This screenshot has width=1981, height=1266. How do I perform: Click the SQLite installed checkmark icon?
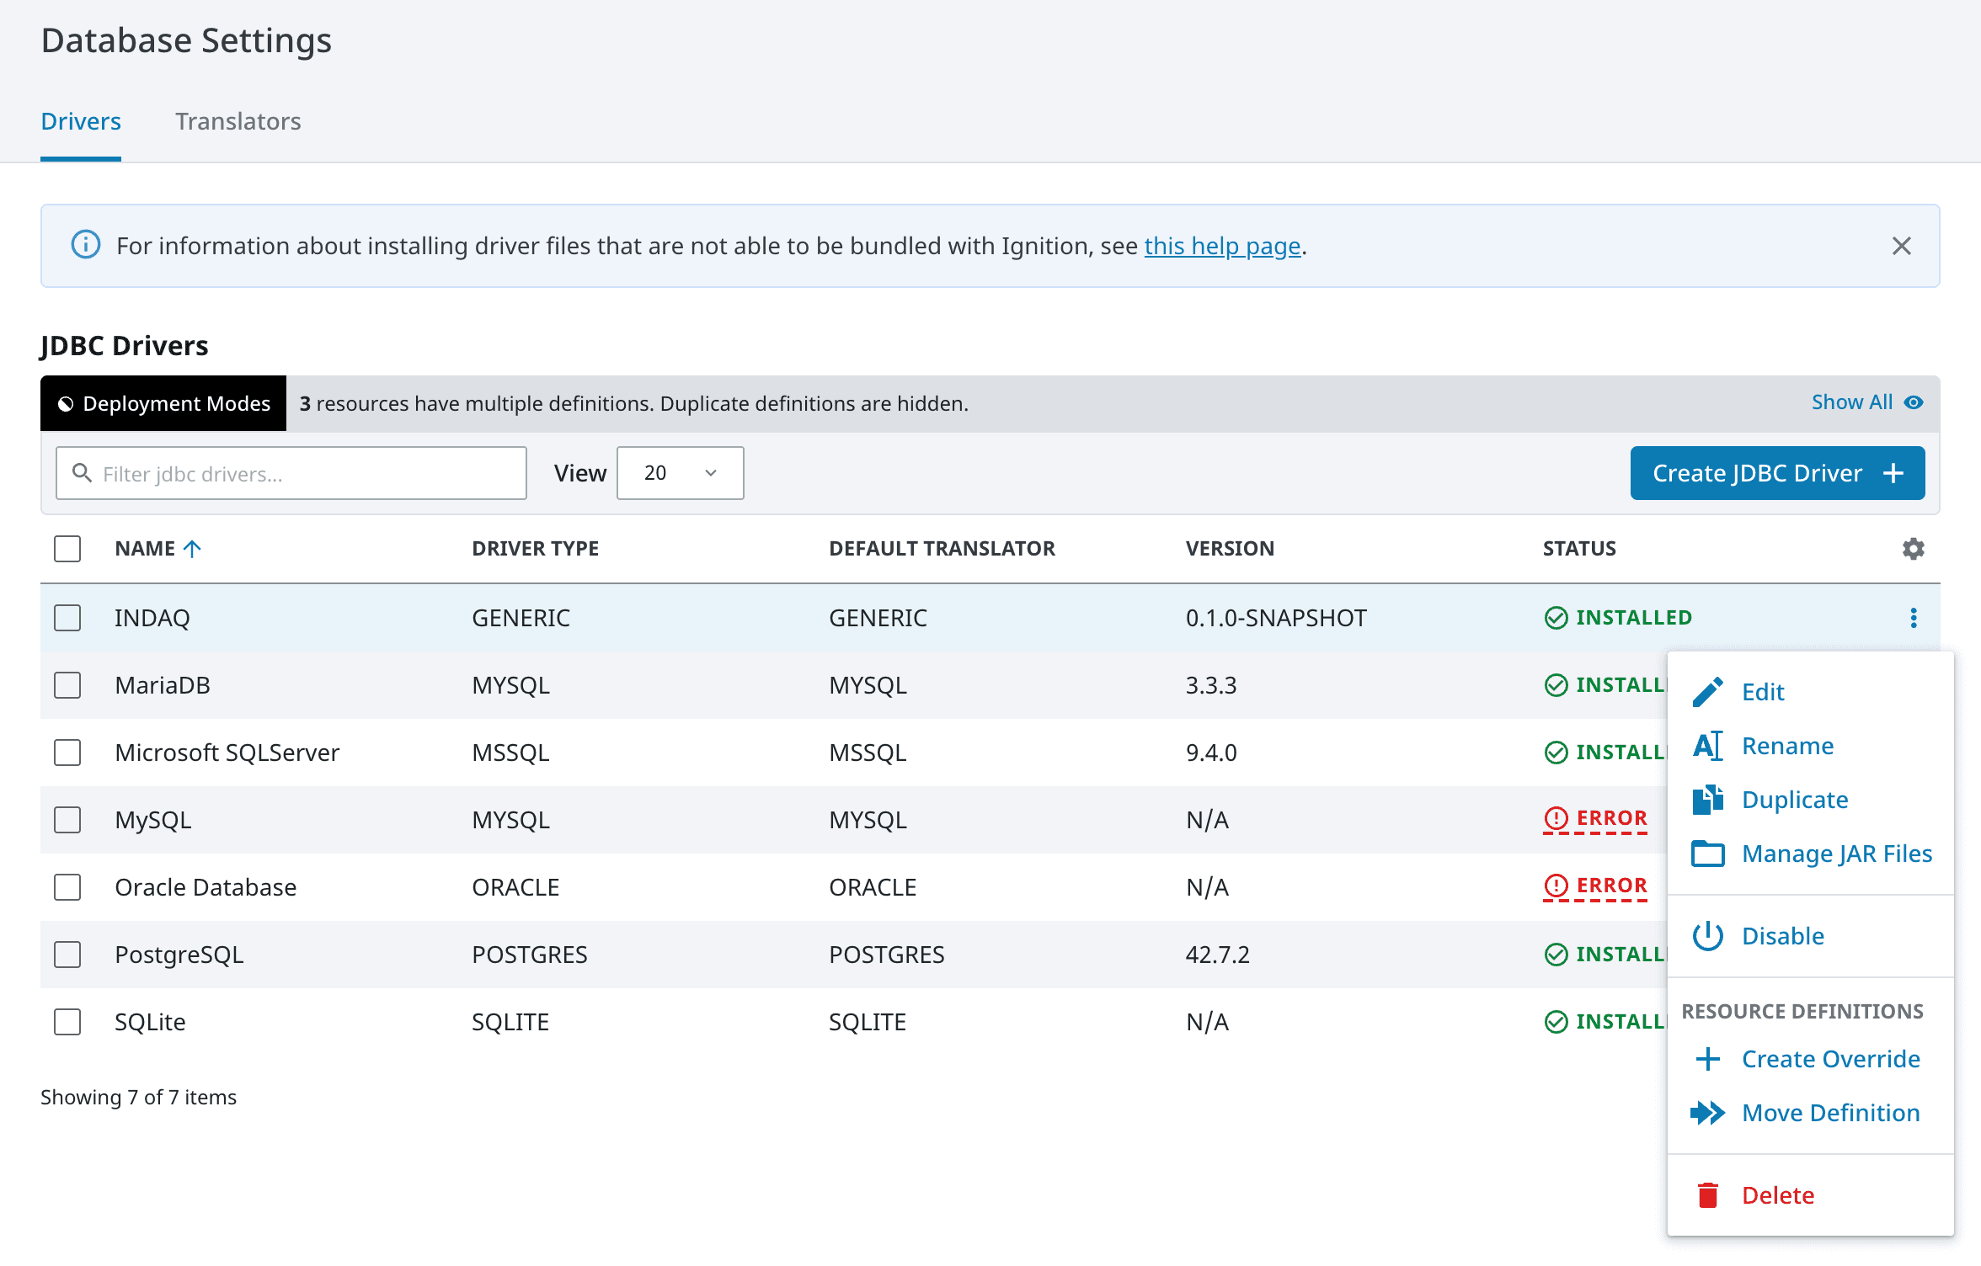pyautogui.click(x=1556, y=1022)
